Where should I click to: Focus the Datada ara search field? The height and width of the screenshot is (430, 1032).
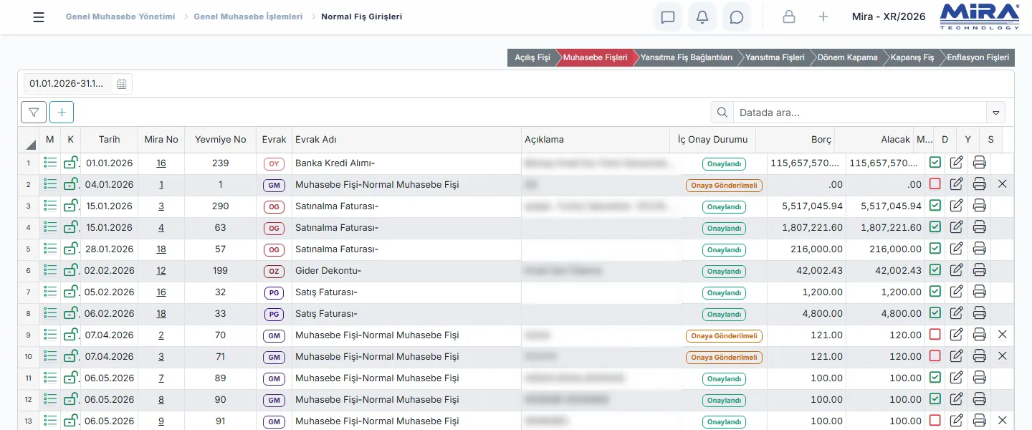(x=860, y=113)
